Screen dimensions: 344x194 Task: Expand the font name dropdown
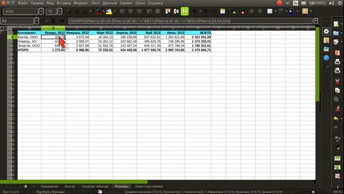pos(41,11)
